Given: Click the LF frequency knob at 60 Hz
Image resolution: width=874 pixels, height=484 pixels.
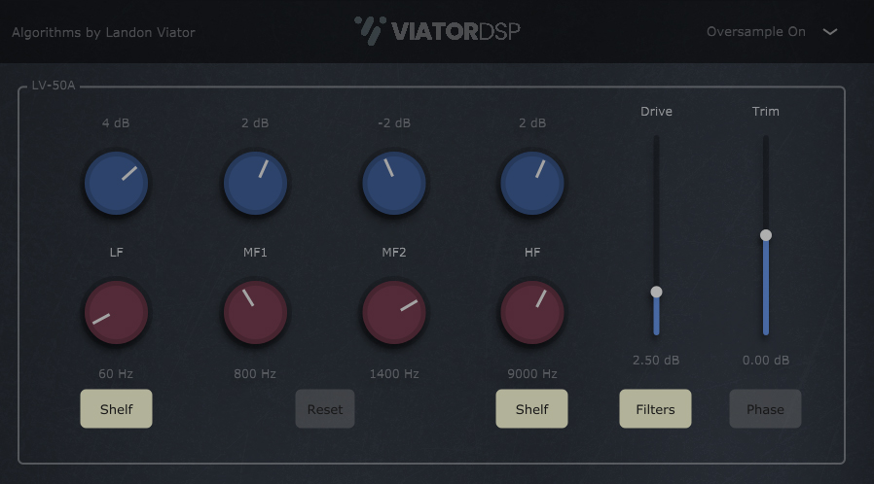Looking at the screenshot, I should point(116,312).
